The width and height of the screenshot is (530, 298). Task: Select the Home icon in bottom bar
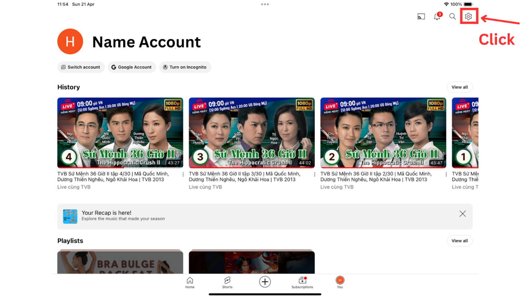pos(190,282)
